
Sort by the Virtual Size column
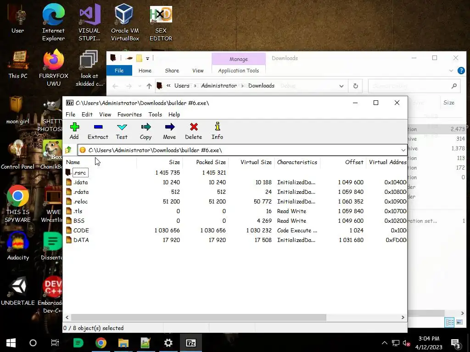point(251,162)
